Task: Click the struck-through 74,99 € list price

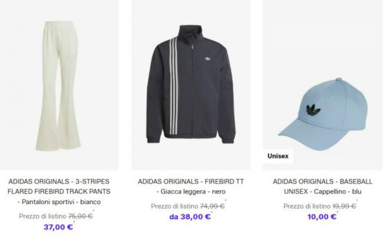Action: tap(212, 206)
